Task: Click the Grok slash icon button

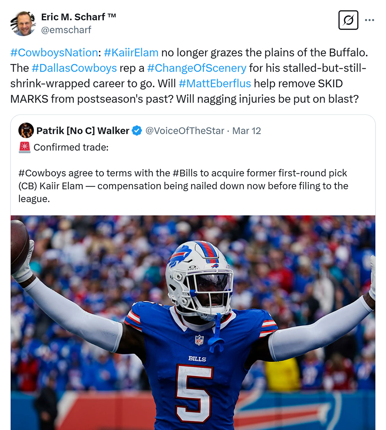Action: coord(348,20)
